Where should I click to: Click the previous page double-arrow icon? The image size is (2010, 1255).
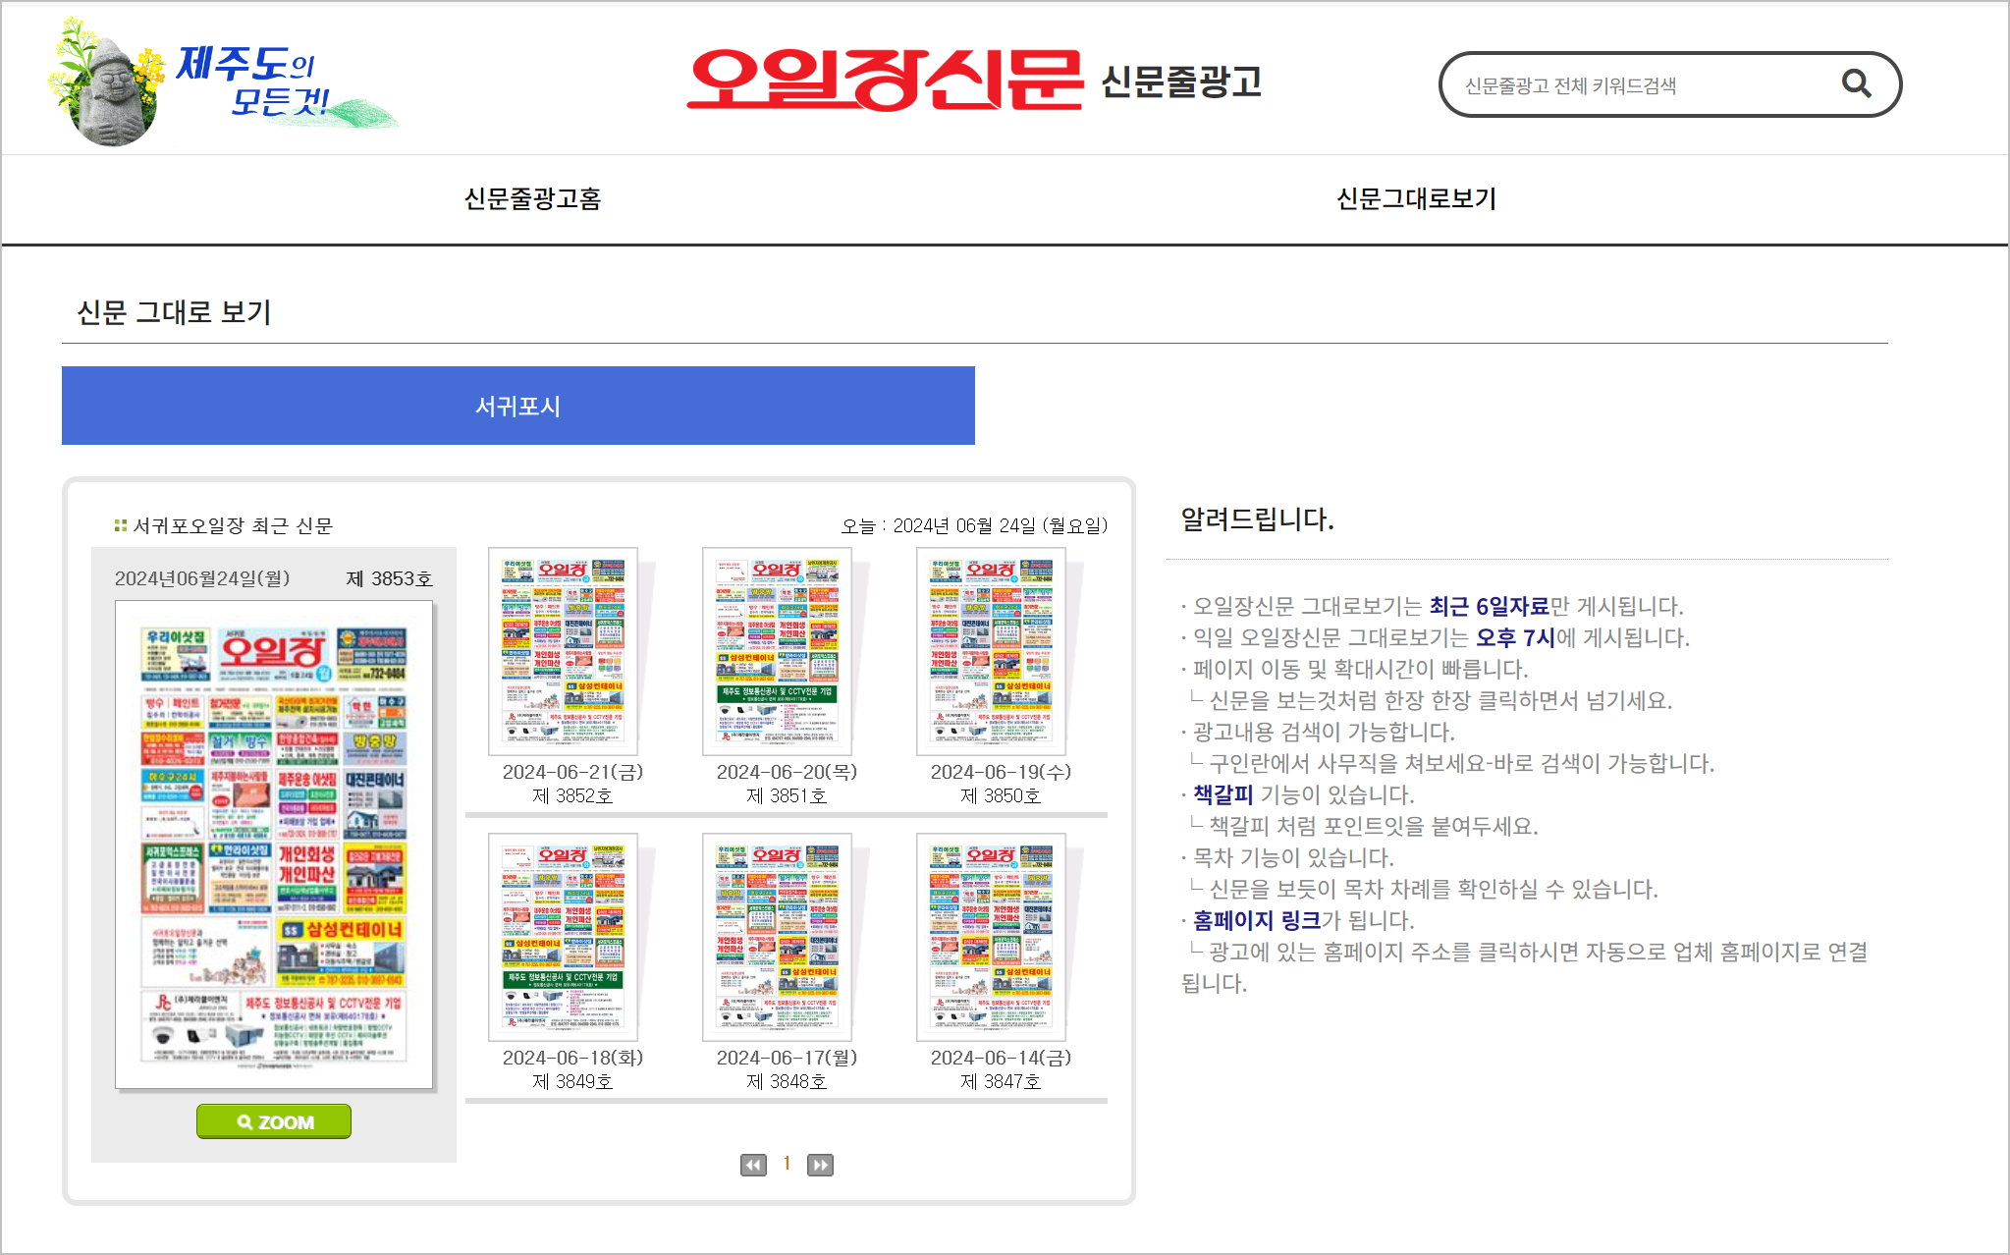(x=753, y=1165)
